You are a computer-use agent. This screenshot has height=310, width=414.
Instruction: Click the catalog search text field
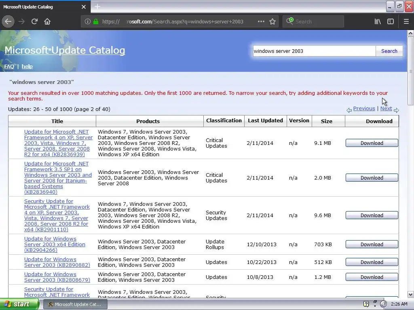click(x=314, y=51)
